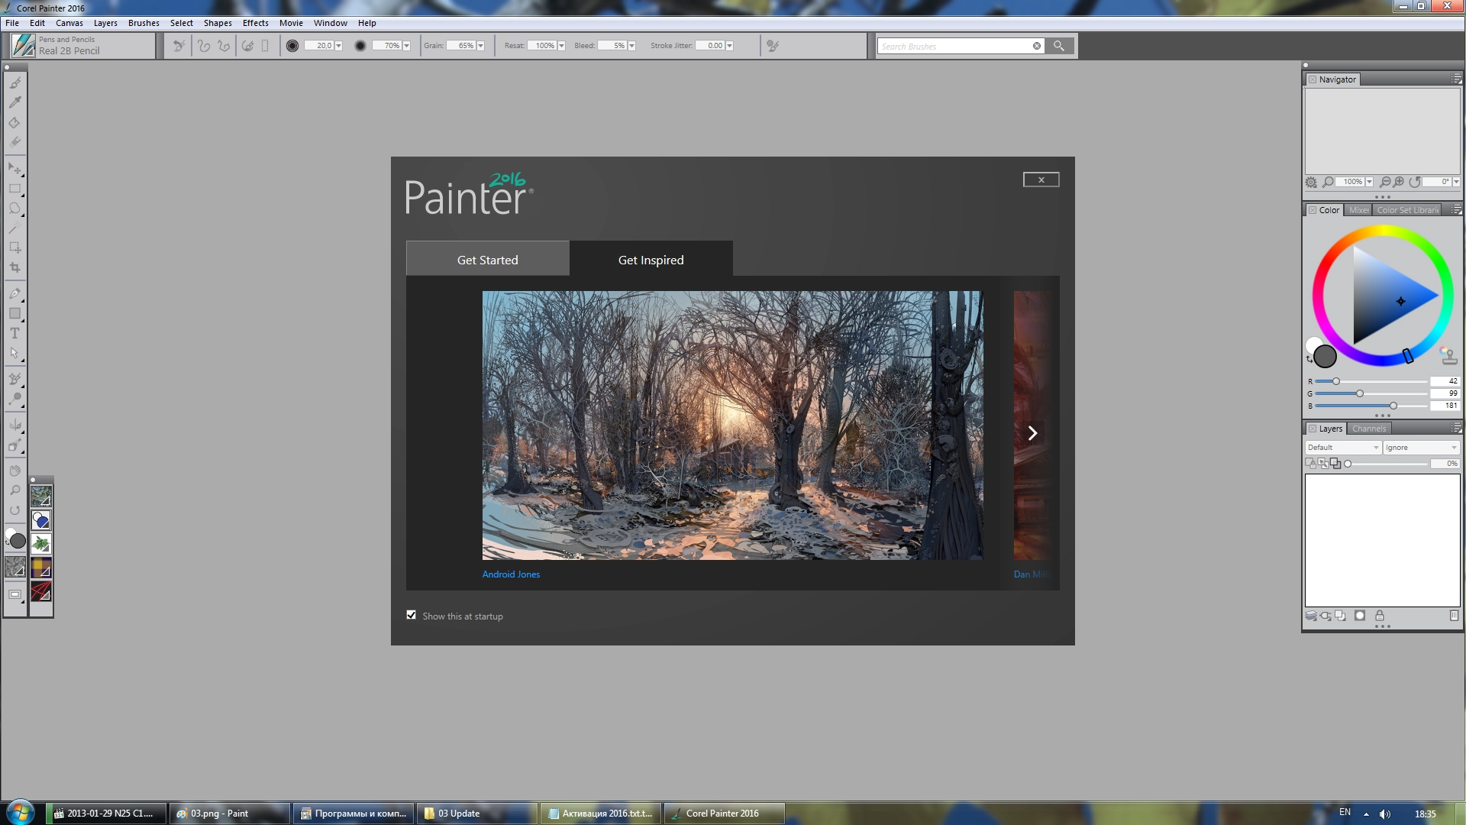Open the brush size dropdown arrow
1466x825 pixels.
click(339, 46)
